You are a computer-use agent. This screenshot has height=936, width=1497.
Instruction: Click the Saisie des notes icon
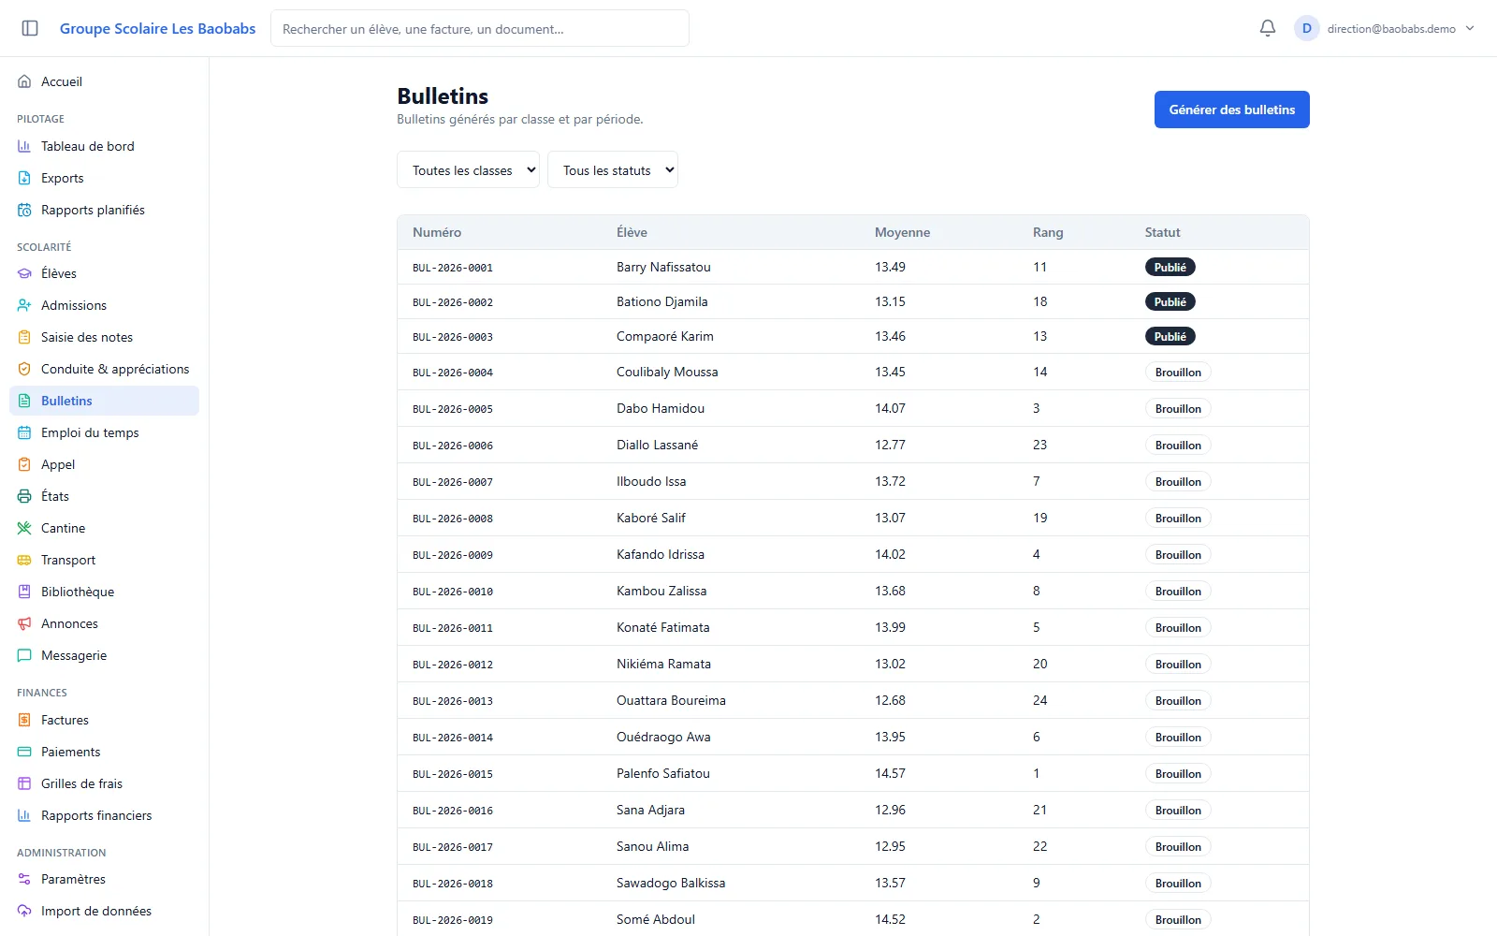24,337
